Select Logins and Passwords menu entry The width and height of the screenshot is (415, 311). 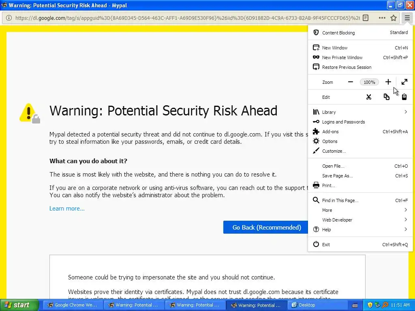tap(343, 122)
